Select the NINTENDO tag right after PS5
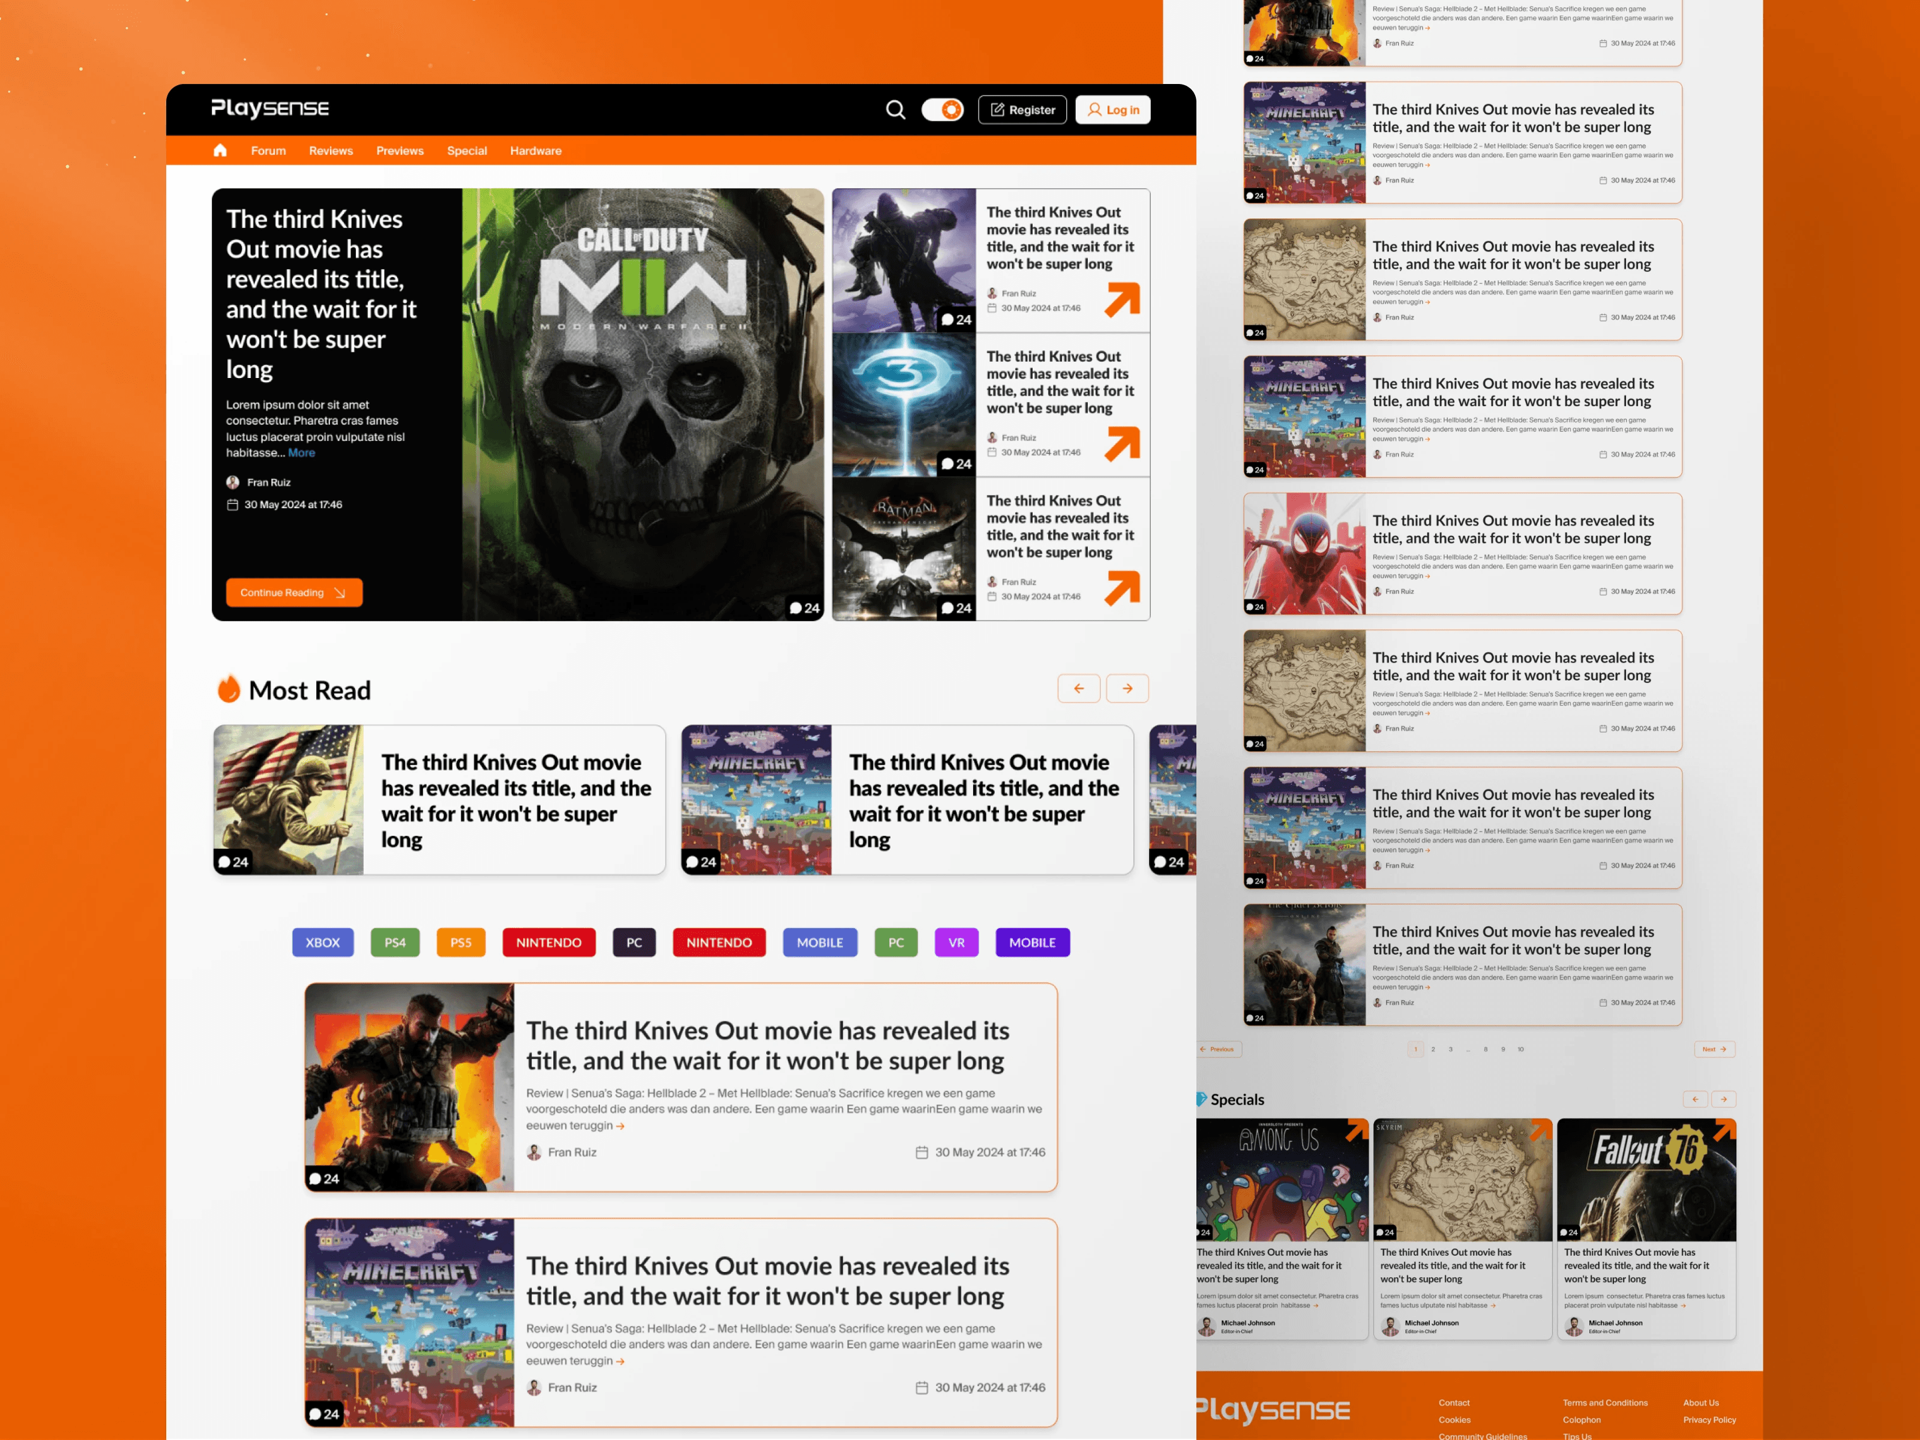The height and width of the screenshot is (1440, 1920). tap(548, 943)
